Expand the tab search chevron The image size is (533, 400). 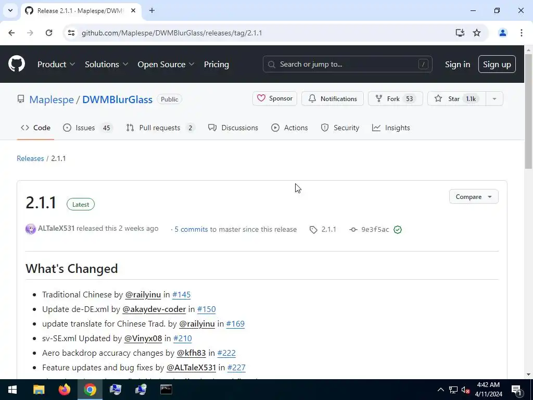point(10,10)
